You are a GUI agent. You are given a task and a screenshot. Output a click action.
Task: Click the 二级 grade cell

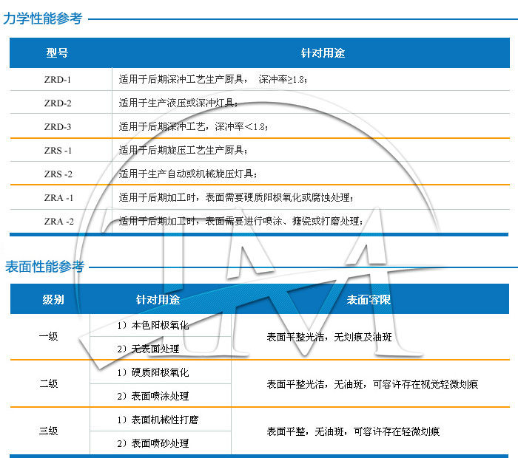tap(48, 384)
